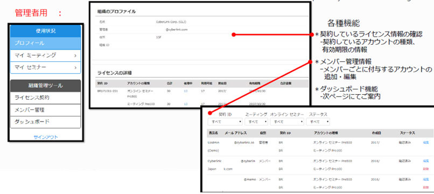
Task: Click ステータス column header in member table
Action: click(x=407, y=133)
